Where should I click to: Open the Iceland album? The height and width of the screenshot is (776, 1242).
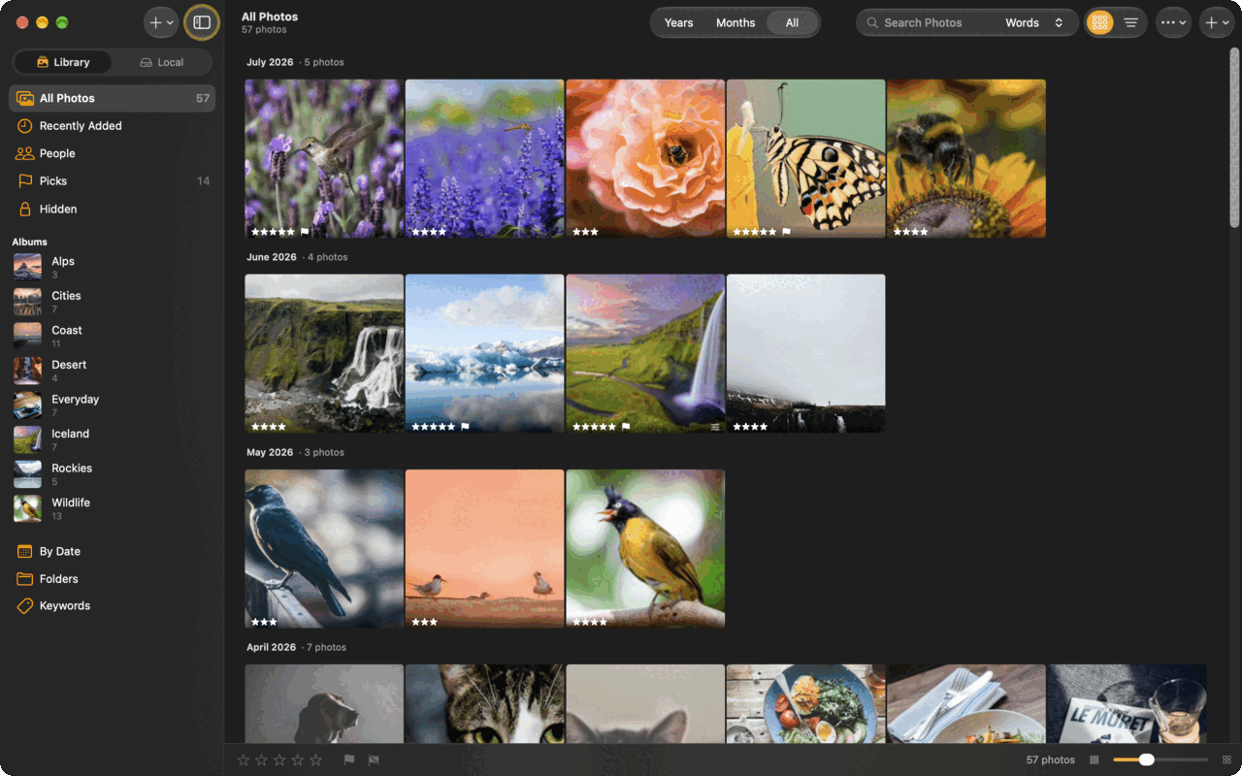coord(113,439)
